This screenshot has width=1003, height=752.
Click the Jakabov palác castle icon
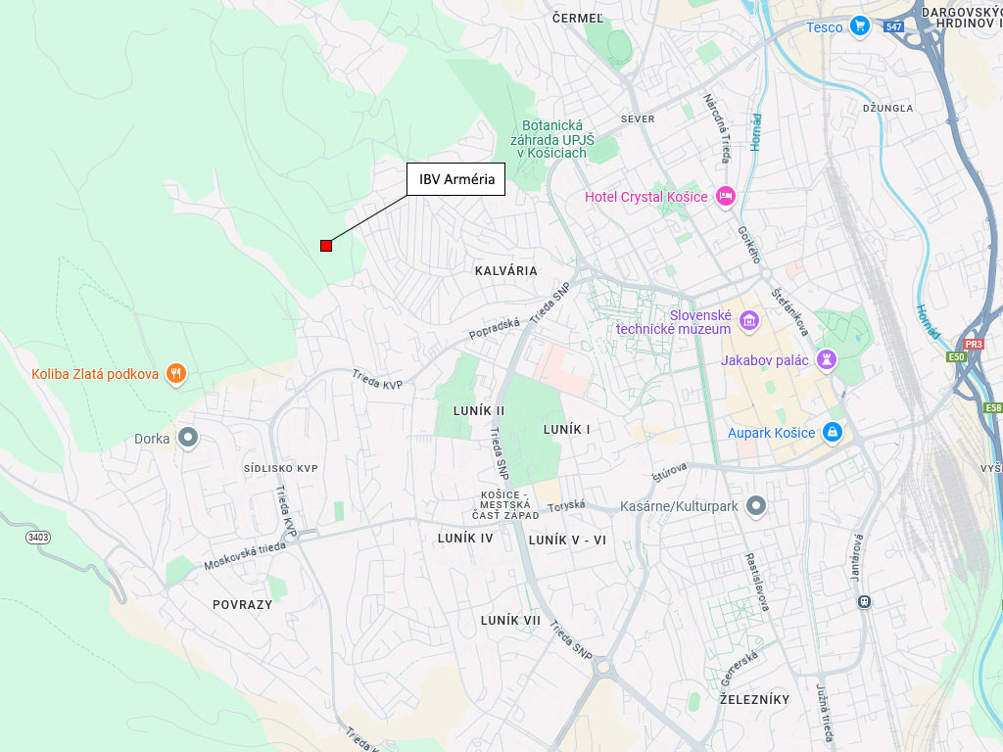pyautogui.click(x=827, y=358)
